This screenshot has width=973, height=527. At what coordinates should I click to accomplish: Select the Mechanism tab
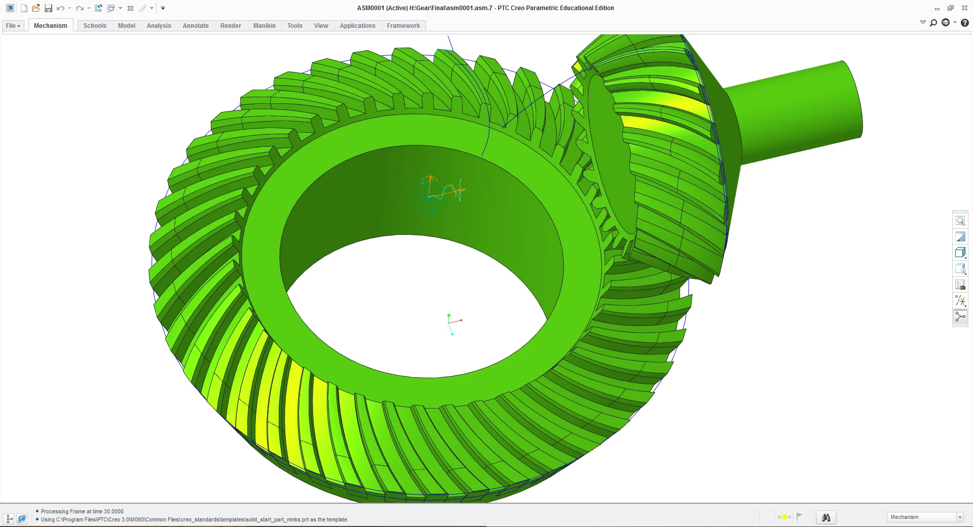pyautogui.click(x=51, y=26)
